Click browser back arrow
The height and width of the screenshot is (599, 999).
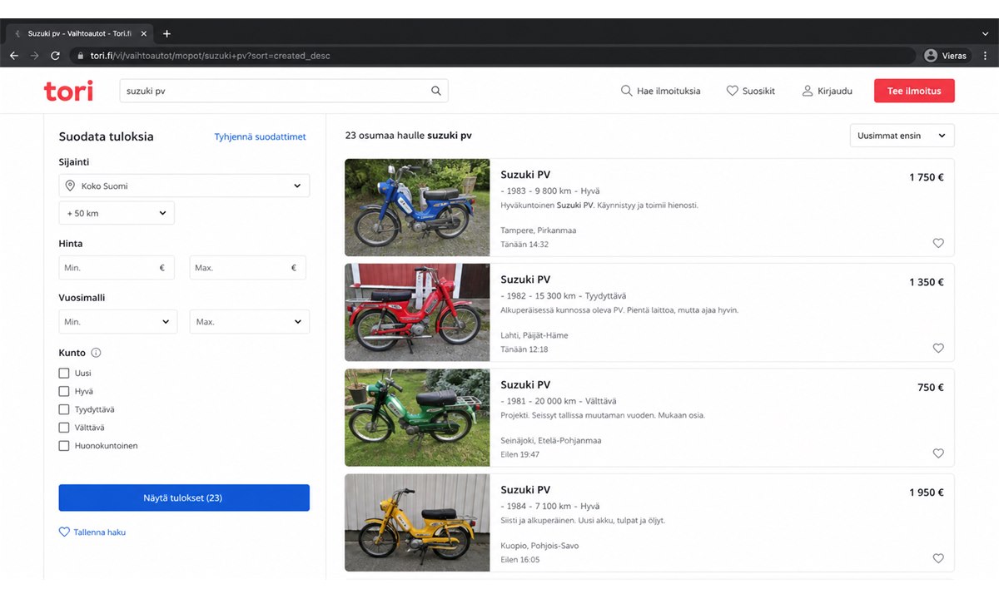click(x=13, y=56)
